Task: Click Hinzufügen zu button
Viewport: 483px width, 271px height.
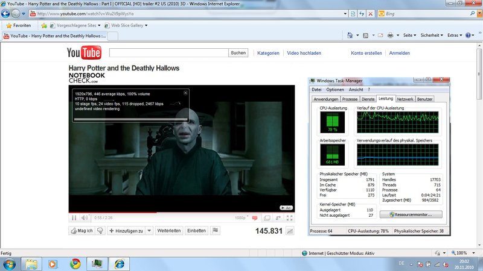Action: [126, 231]
